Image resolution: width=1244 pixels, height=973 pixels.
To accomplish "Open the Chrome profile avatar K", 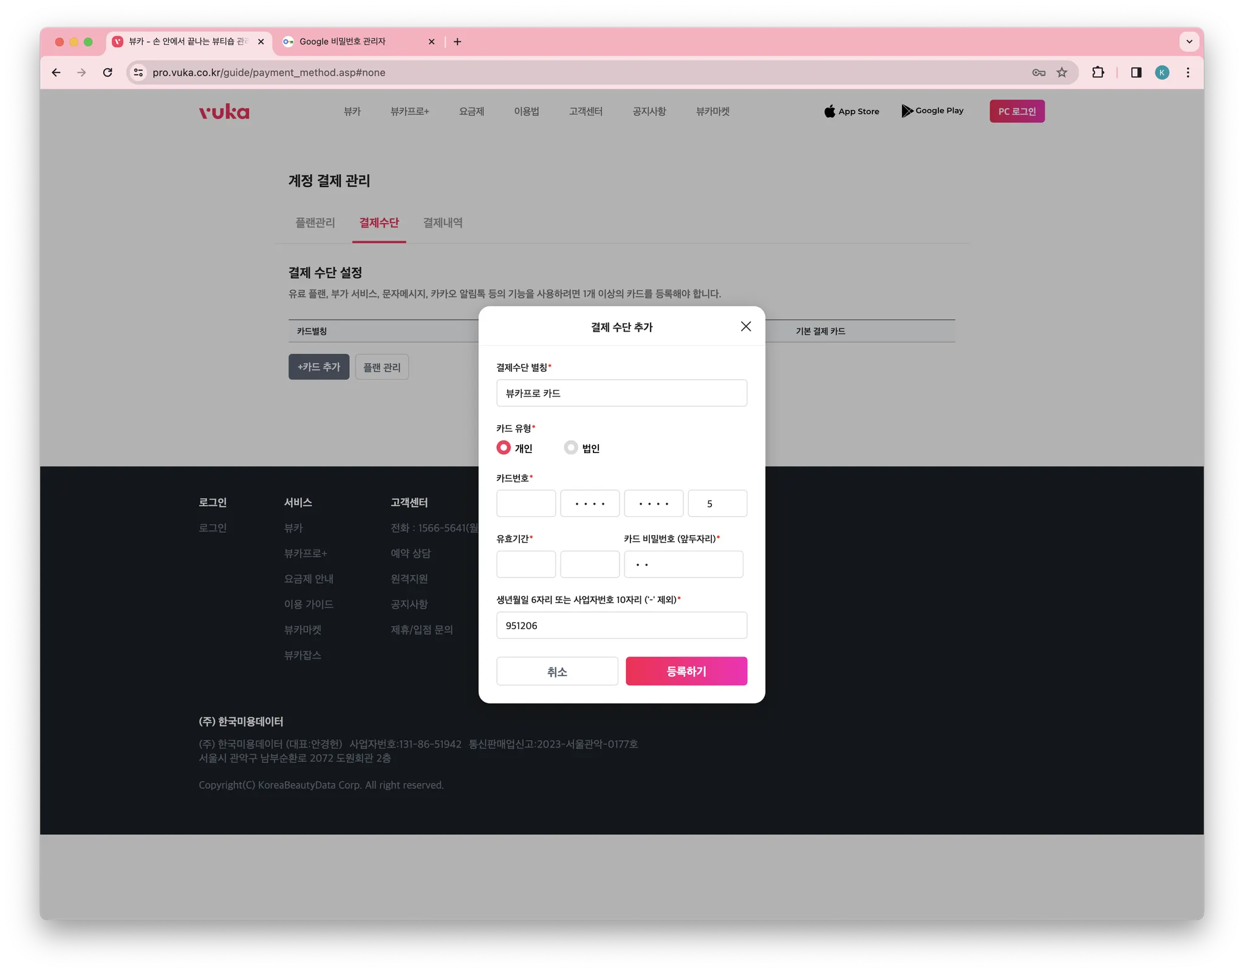I will pos(1162,73).
